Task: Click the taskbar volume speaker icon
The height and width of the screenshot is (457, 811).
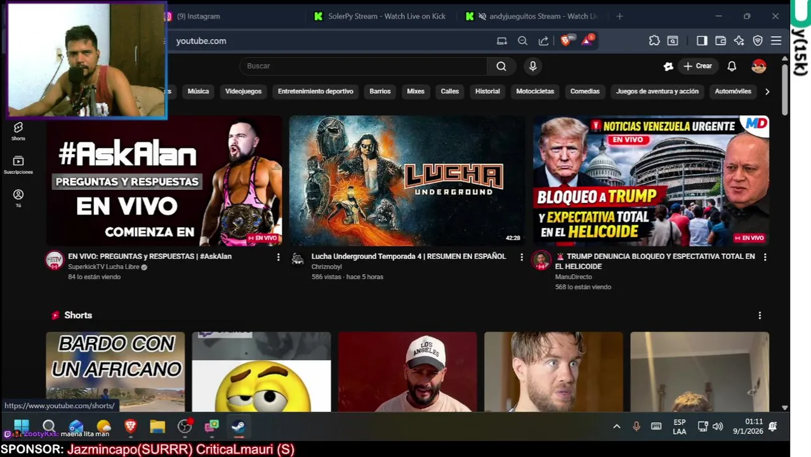Action: (718, 427)
